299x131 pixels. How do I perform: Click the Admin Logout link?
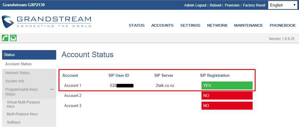(195, 5)
